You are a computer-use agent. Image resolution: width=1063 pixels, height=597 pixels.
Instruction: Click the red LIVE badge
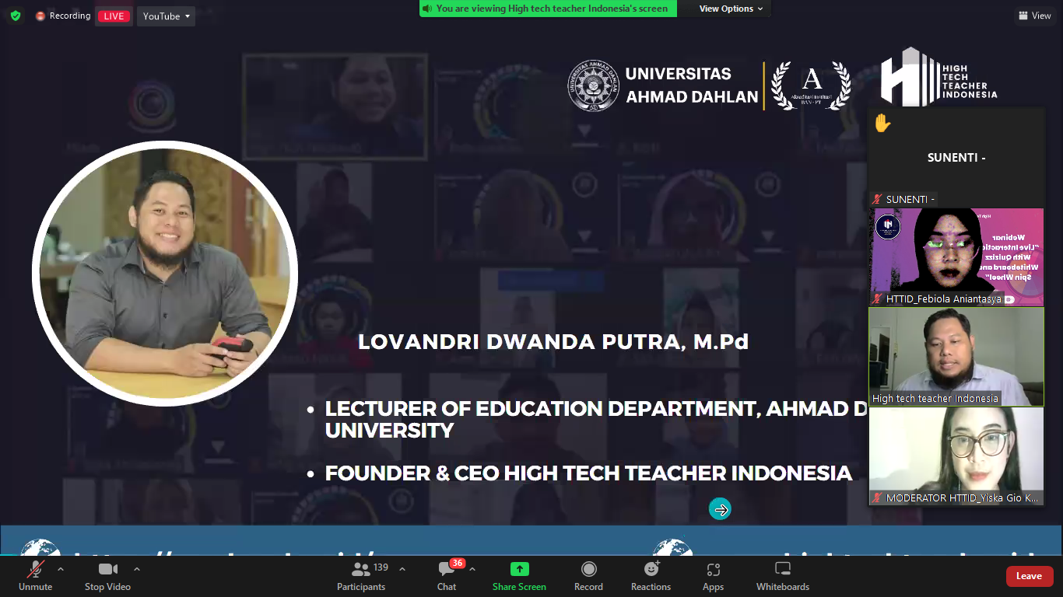coord(114,16)
